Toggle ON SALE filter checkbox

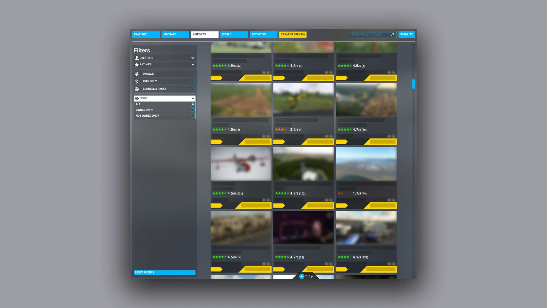tap(193, 74)
